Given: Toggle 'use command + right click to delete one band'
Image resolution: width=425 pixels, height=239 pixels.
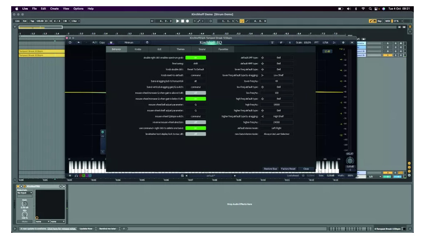Looking at the screenshot, I should (196, 128).
